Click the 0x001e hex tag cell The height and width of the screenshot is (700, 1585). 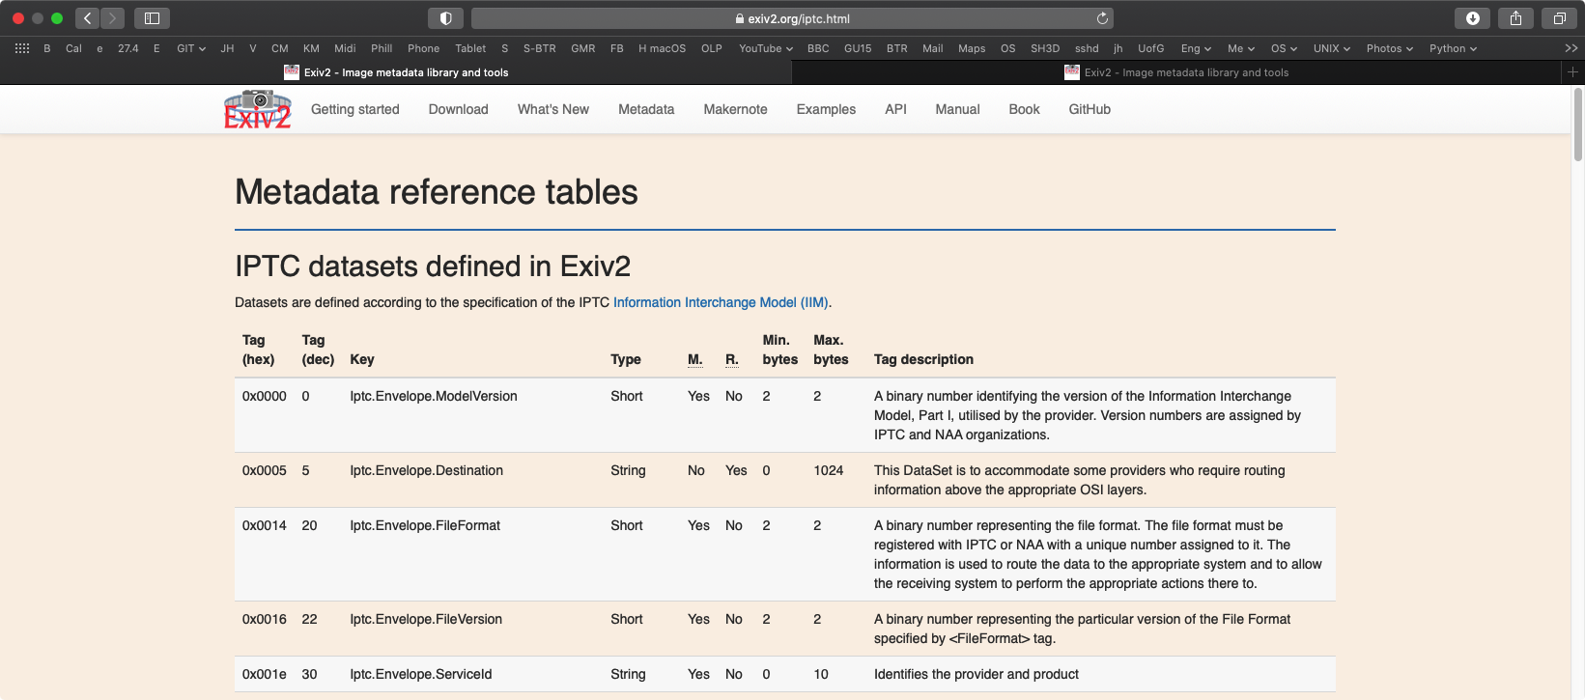click(265, 674)
